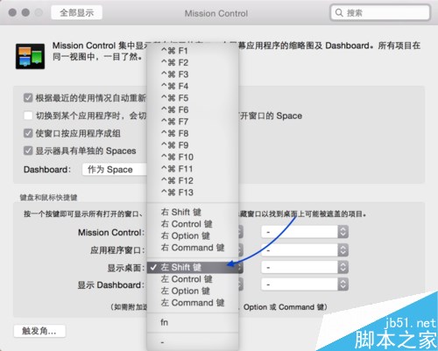The image size is (438, 351).
Task: Click the 全部显示 button
Action: click(76, 12)
